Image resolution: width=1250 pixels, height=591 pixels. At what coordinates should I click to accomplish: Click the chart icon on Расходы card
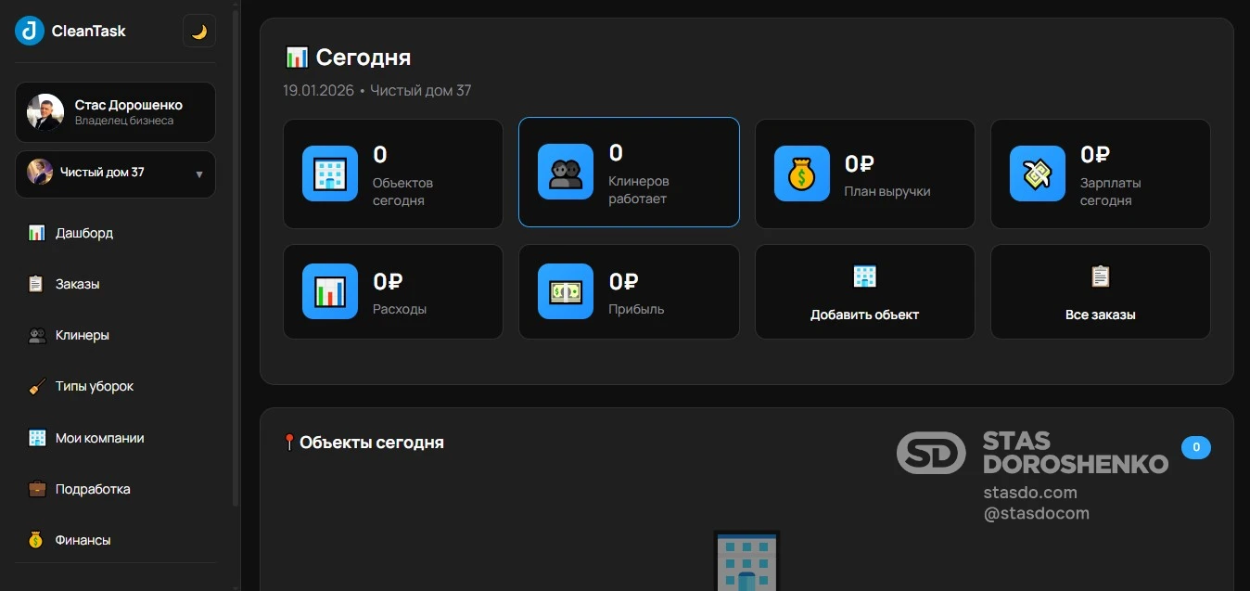tap(329, 290)
